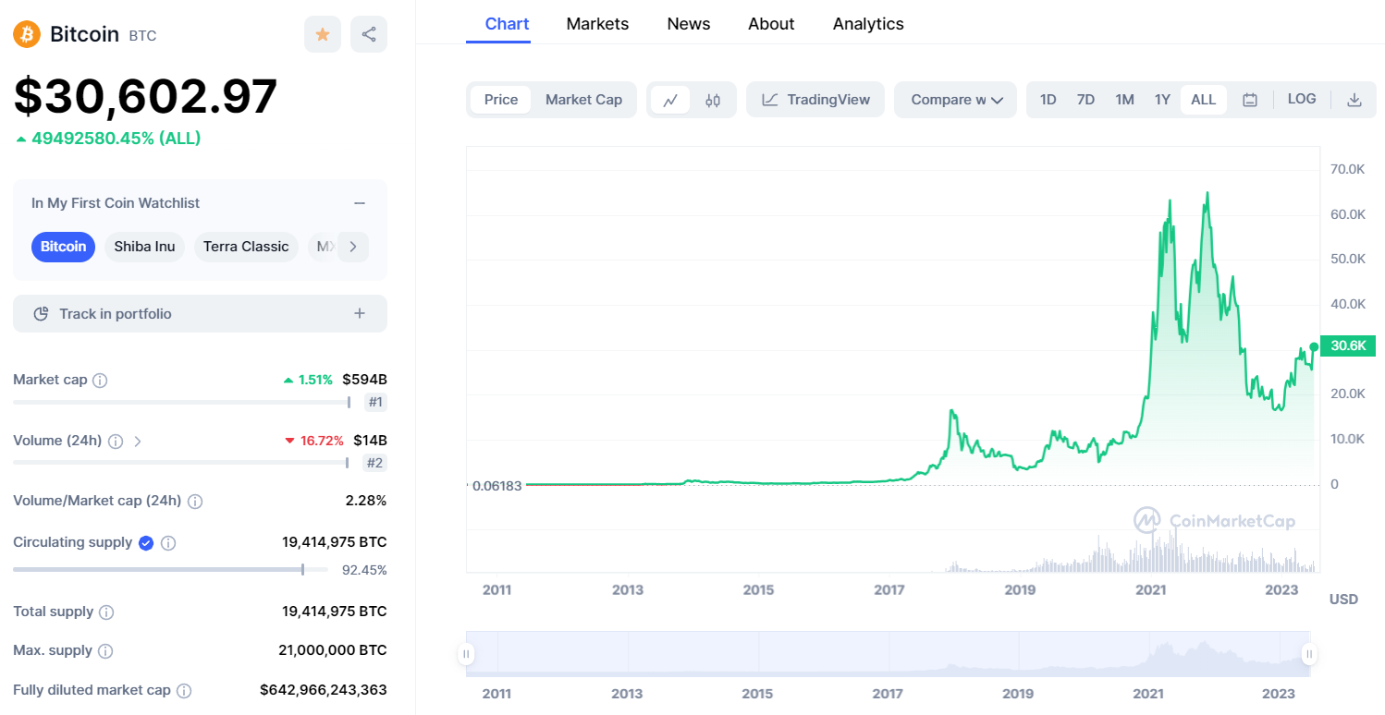Open the About tab
The image size is (1385, 715).
(x=771, y=24)
